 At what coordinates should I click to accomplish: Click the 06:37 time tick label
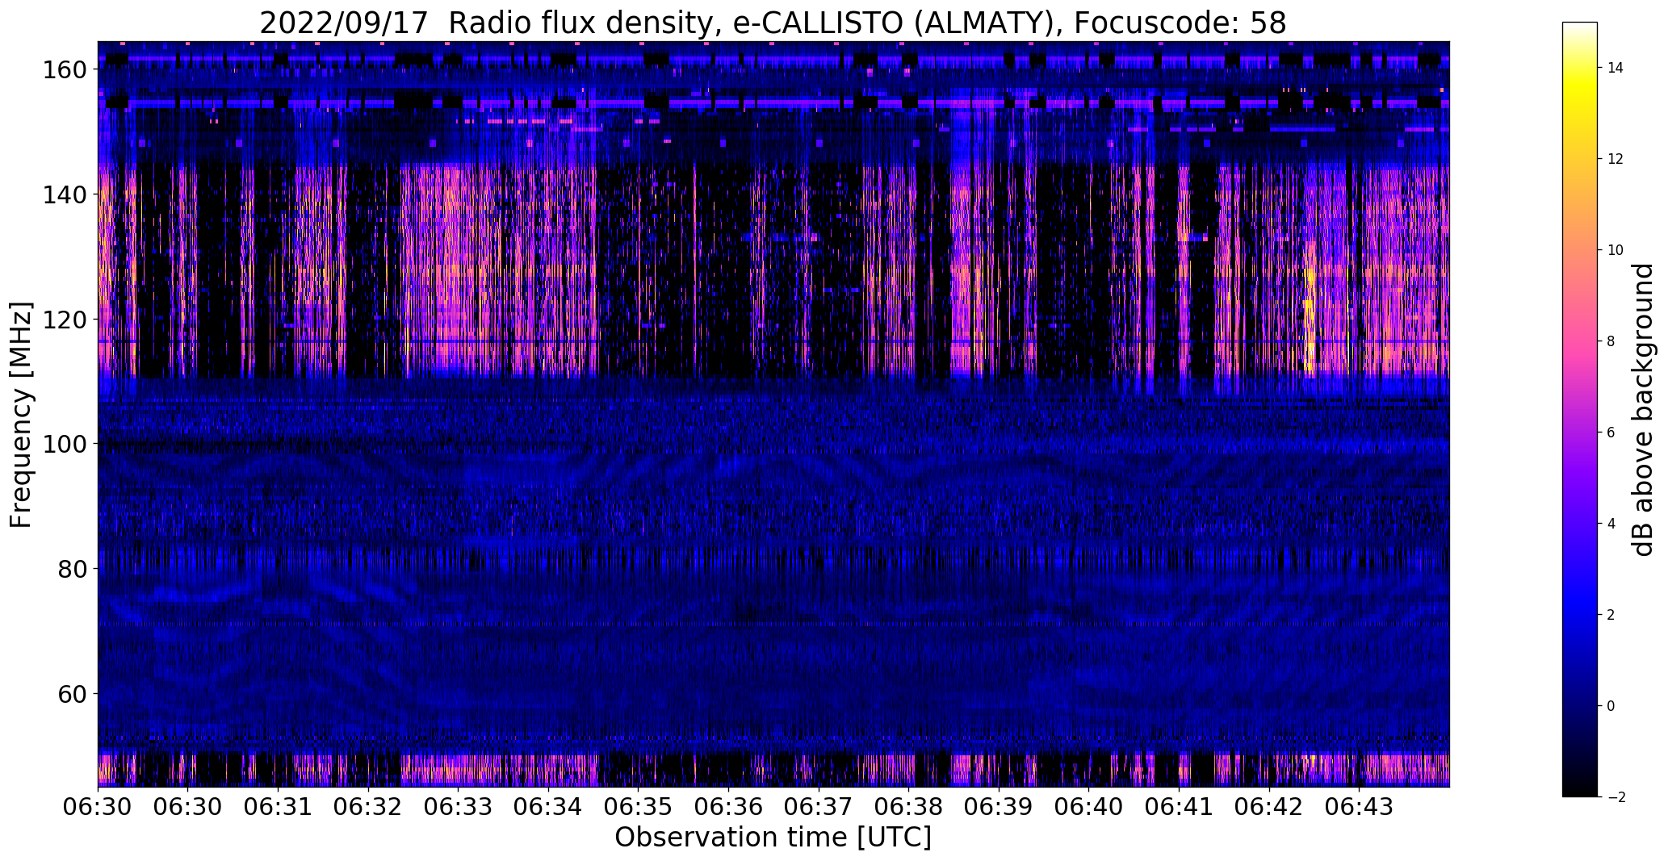coord(819,807)
